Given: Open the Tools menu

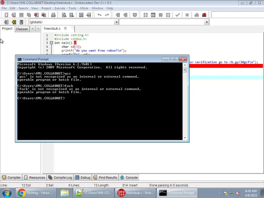Looking at the screenshot, I should (x=72, y=8).
